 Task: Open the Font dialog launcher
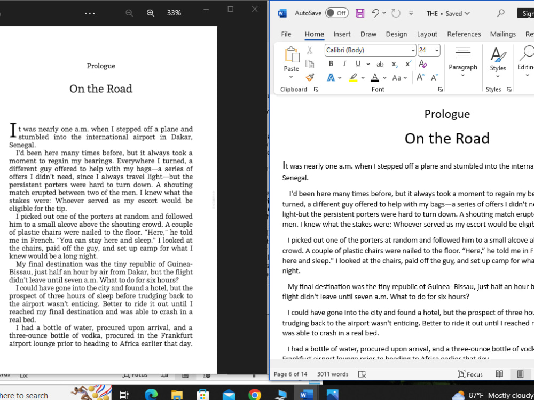tap(441, 90)
